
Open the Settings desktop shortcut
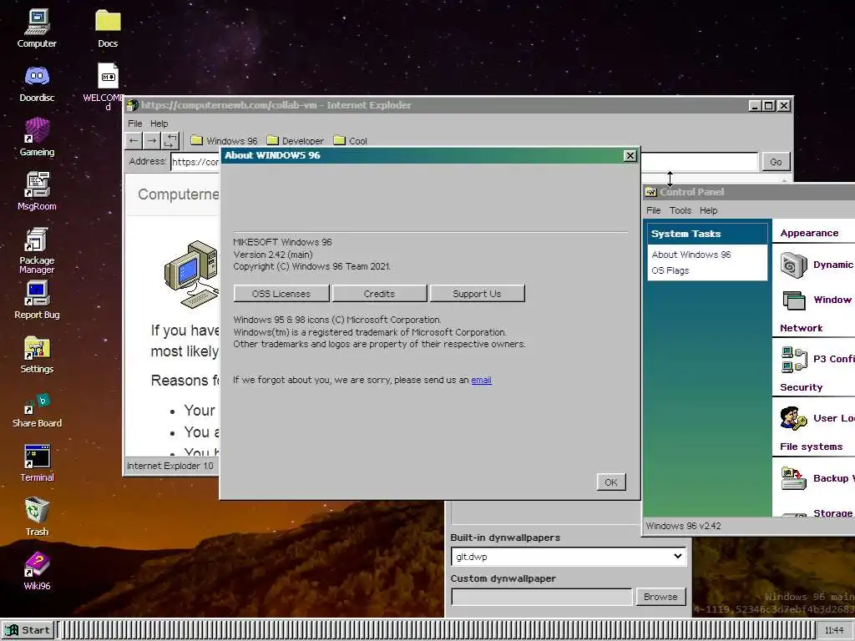click(37, 354)
